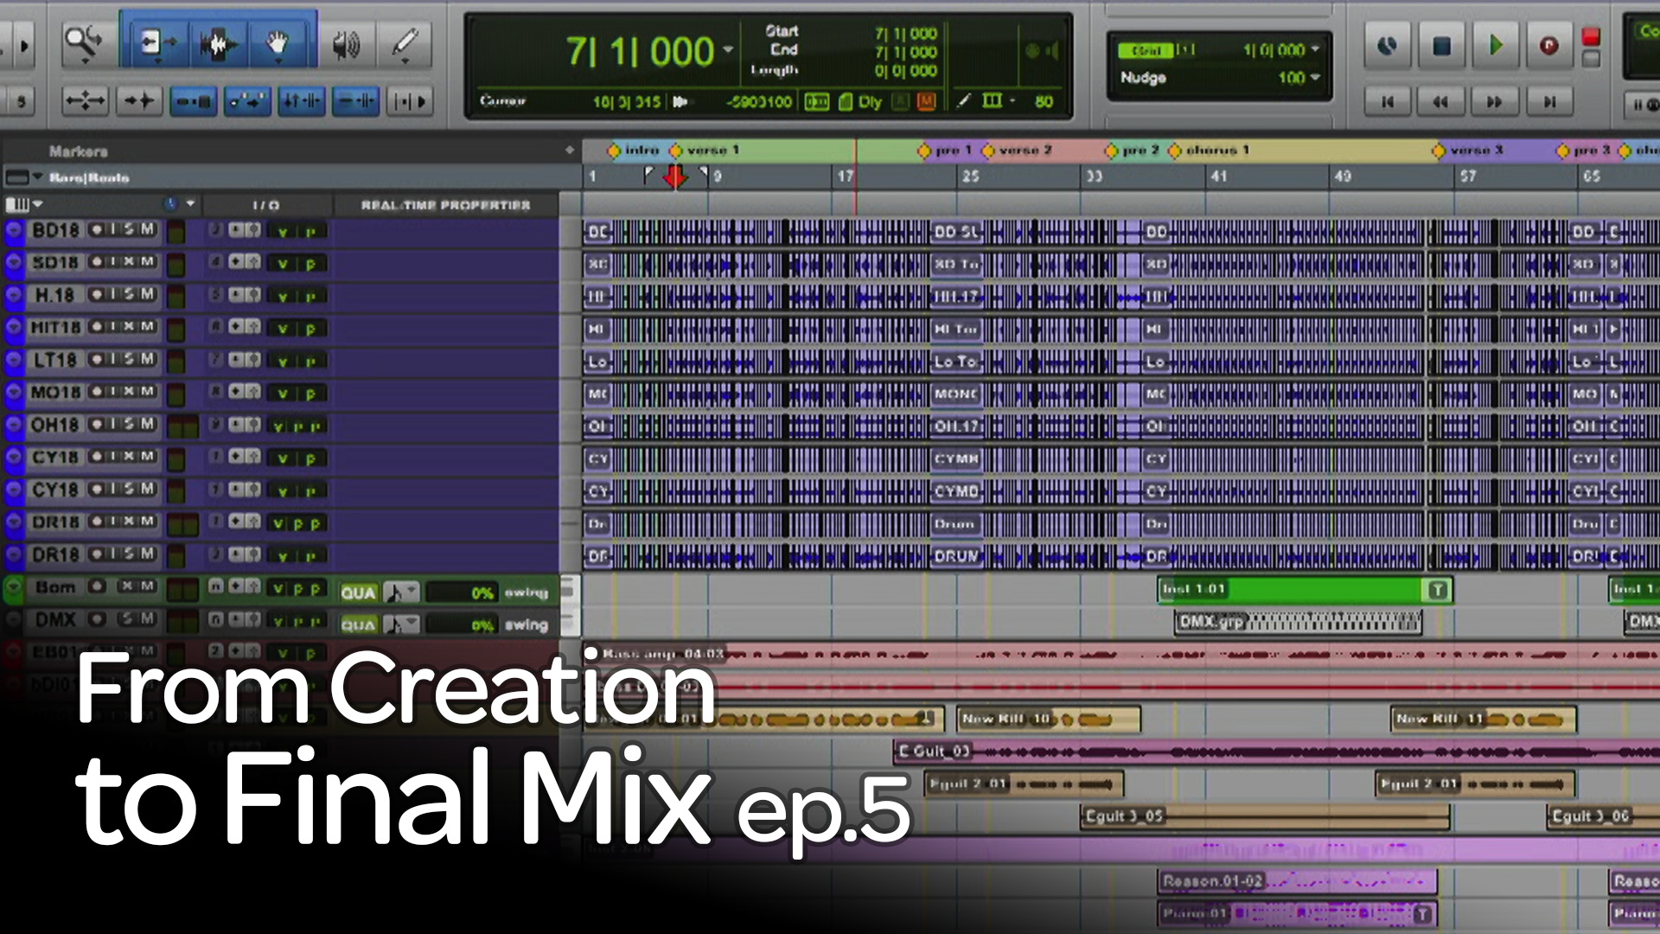Select the Pencil tool
The height and width of the screenshot is (934, 1660).
(x=405, y=42)
